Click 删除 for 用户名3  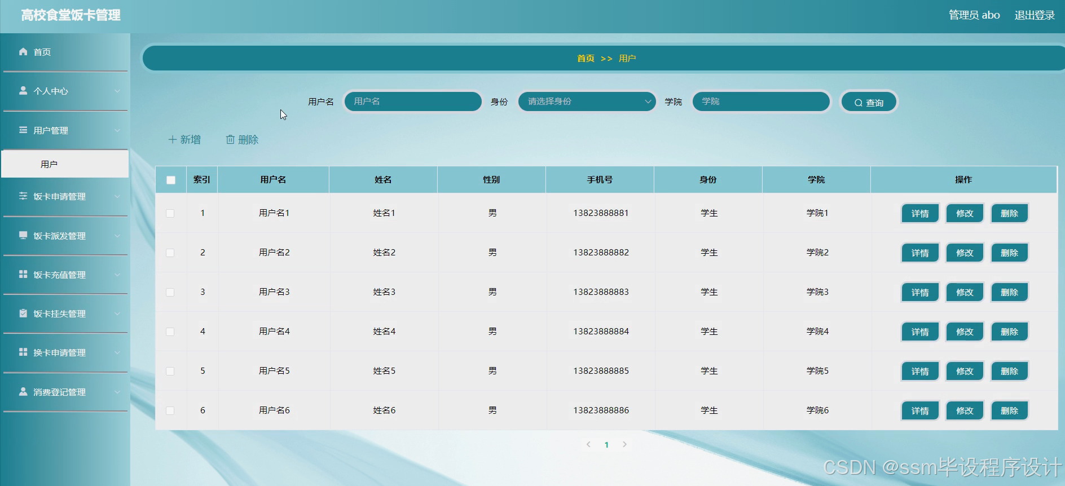(1009, 292)
